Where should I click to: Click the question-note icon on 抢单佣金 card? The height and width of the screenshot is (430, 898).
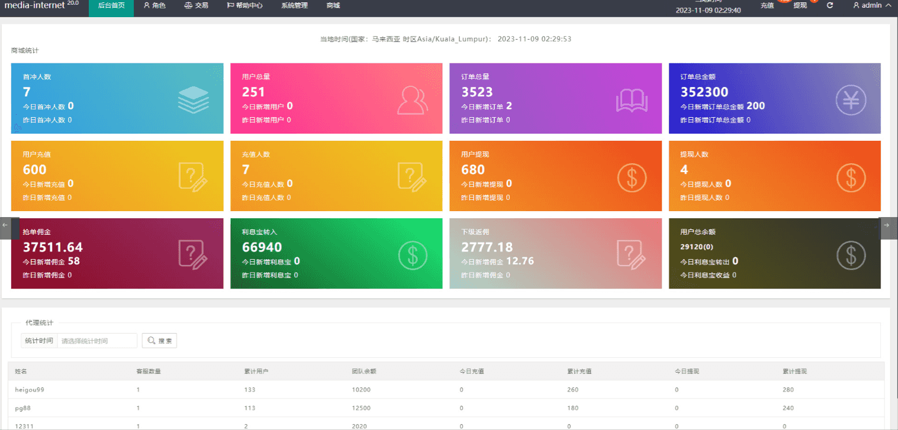click(x=194, y=255)
